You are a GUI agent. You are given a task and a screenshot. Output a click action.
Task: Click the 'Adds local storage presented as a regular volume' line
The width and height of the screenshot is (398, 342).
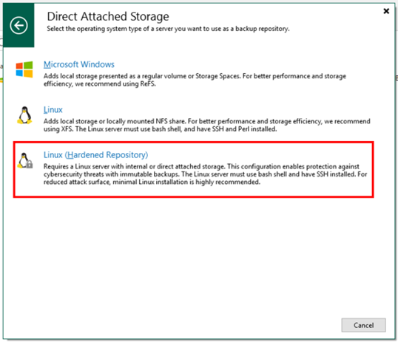tap(195, 76)
